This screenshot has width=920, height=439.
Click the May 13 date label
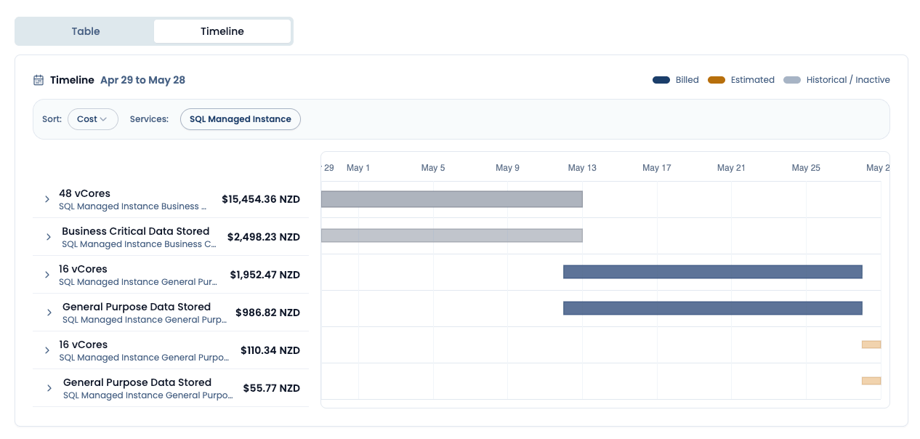point(582,168)
